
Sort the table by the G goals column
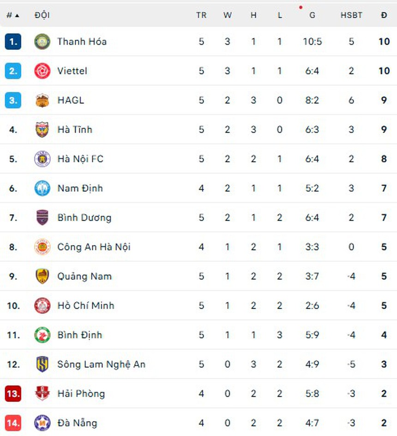point(312,15)
